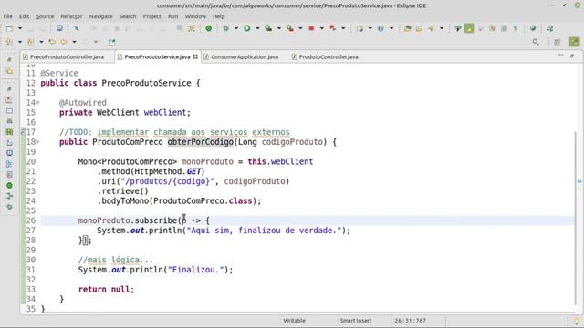
Task: Open the dropdown arrow beside New Java Class
Action: (391, 28)
